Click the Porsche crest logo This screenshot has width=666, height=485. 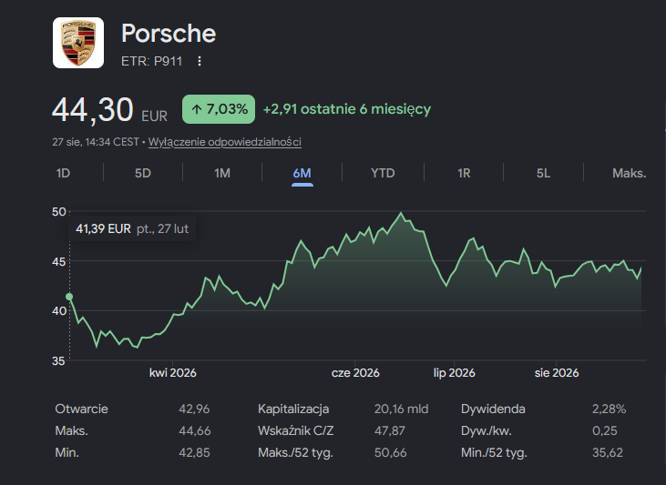[78, 43]
